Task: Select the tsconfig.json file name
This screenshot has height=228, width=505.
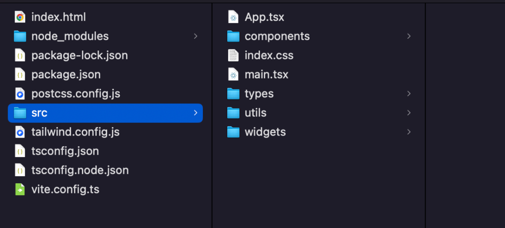Action: [x=65, y=151]
